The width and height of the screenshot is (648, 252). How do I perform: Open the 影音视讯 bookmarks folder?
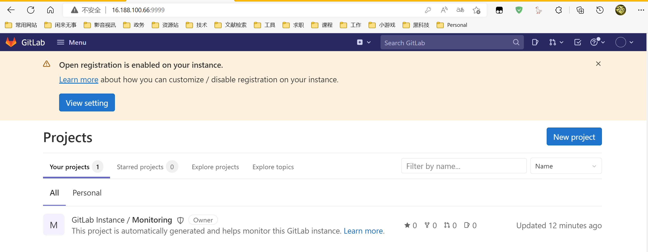tap(100, 25)
